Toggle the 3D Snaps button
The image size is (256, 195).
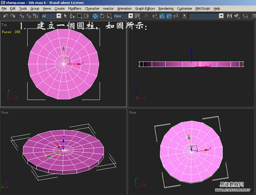tap(155, 16)
